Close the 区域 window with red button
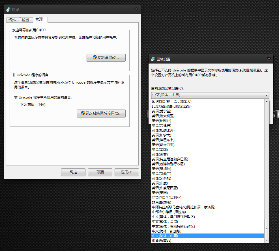279x251 pixels. click(x=136, y=9)
